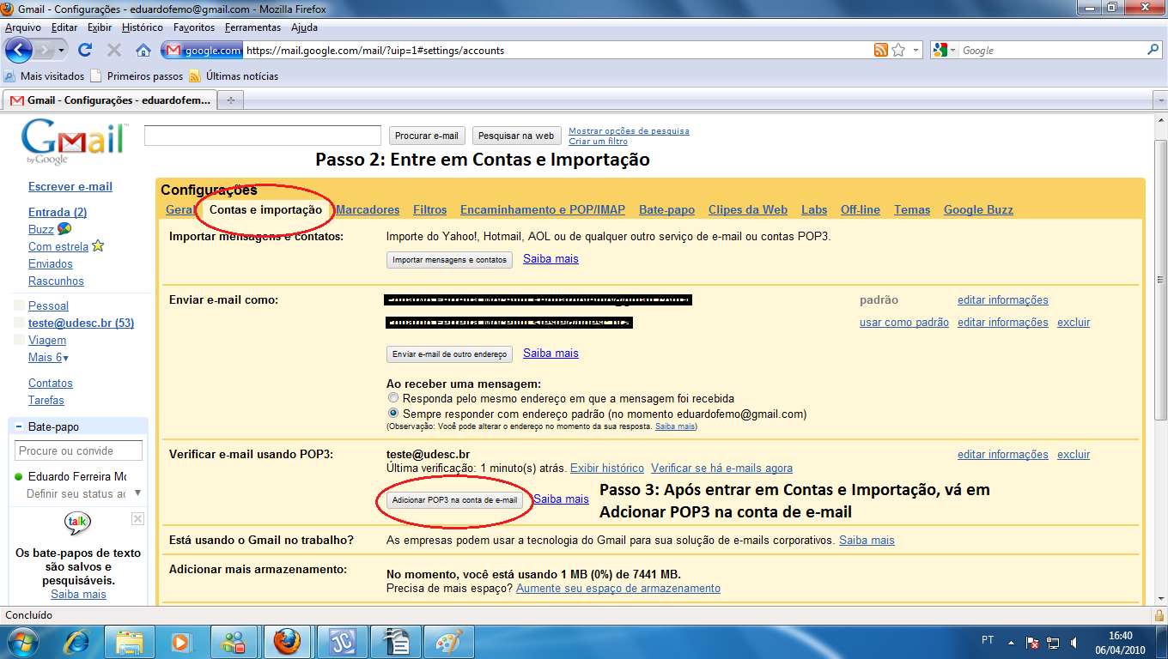Image resolution: width=1168 pixels, height=659 pixels.
Task: Close the Google Talk promo box
Action: 137,519
